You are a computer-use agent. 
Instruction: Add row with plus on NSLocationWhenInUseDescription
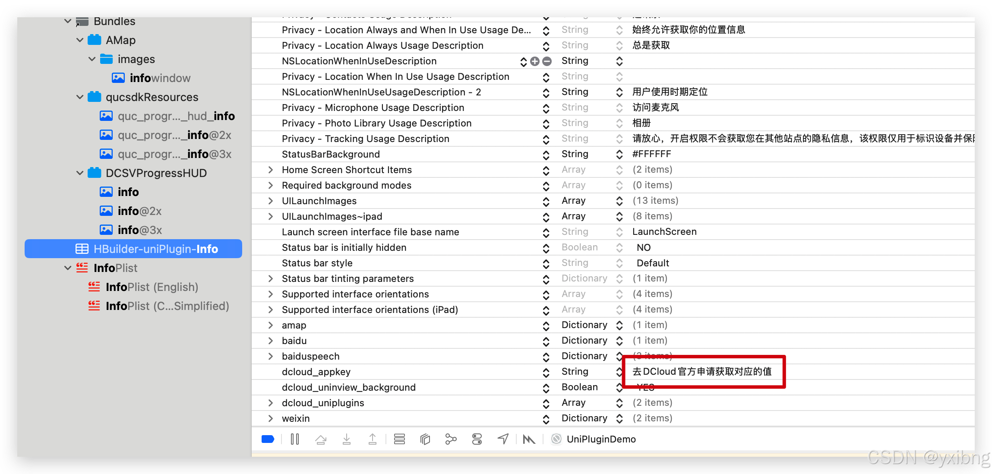coord(535,61)
